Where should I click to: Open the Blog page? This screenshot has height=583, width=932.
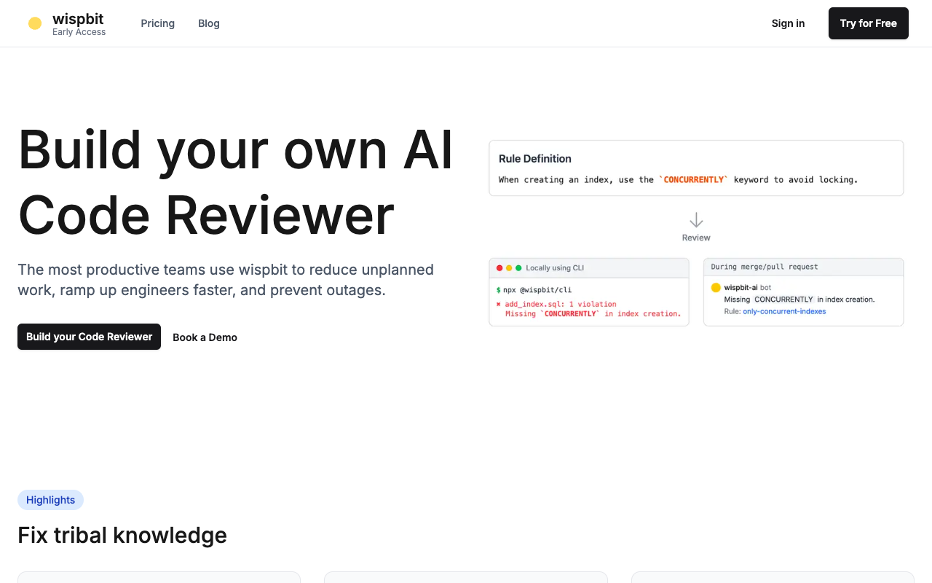[x=209, y=23]
